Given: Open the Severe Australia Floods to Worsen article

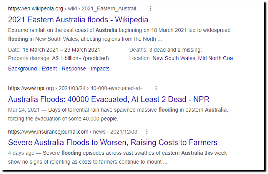Looking at the screenshot, I should 113,142.
